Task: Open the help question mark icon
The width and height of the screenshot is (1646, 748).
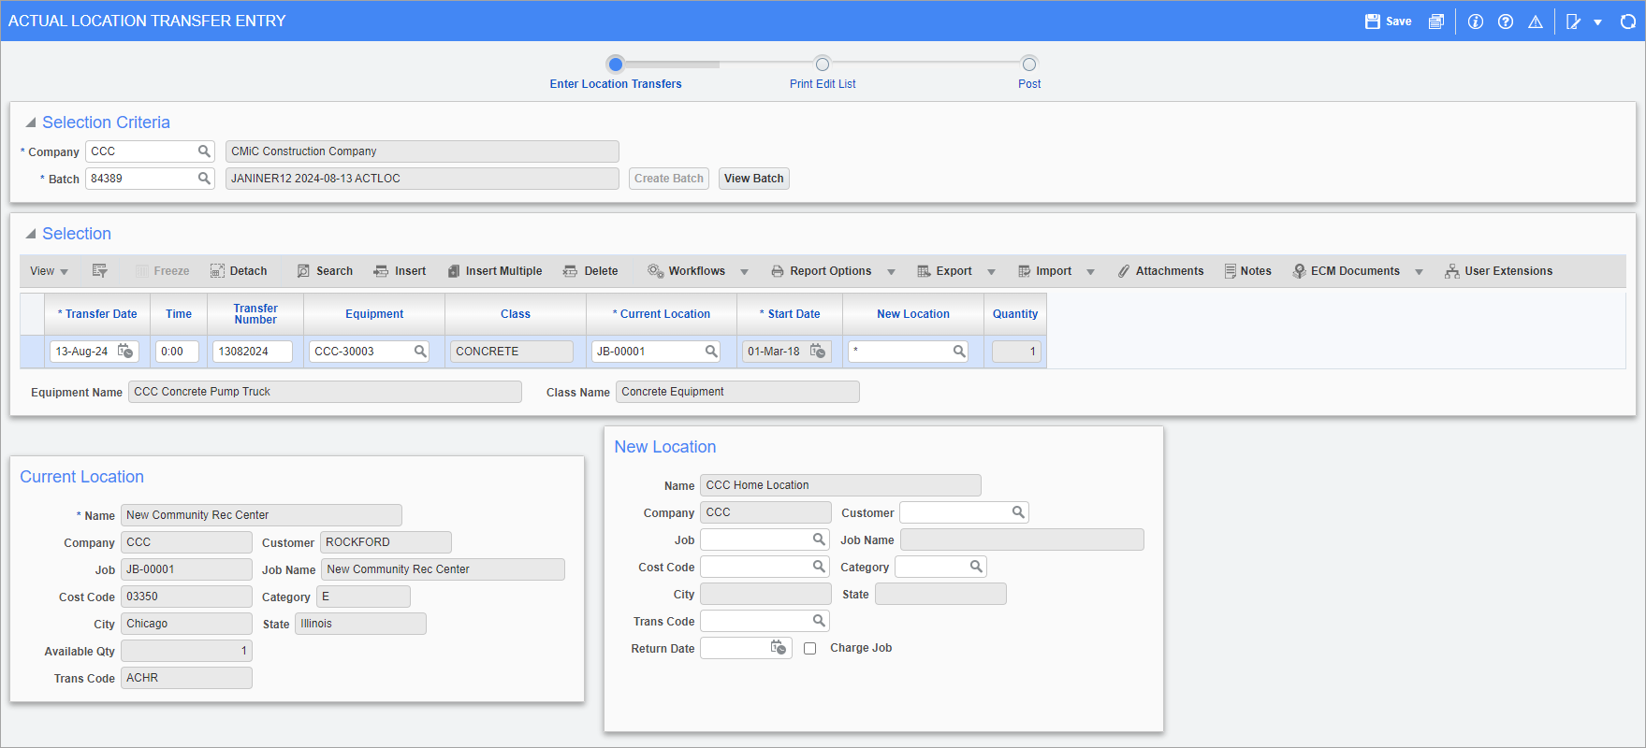Action: 1506,22
